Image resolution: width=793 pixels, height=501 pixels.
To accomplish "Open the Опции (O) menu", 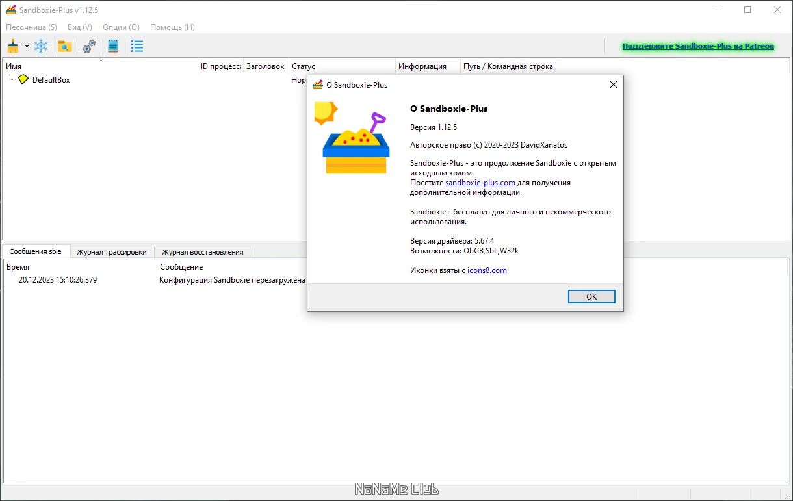I will click(121, 27).
